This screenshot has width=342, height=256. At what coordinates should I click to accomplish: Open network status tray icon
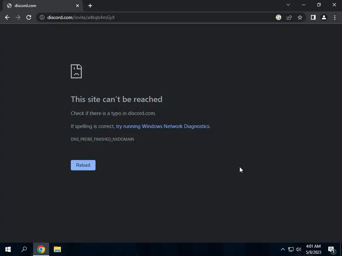point(291,249)
